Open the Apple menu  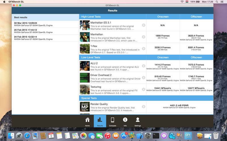(x=4, y=2)
